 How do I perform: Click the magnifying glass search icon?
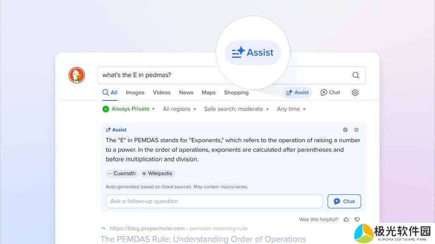[356, 75]
